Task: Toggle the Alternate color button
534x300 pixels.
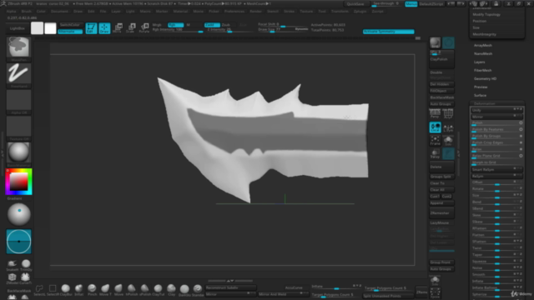Action: (70, 32)
